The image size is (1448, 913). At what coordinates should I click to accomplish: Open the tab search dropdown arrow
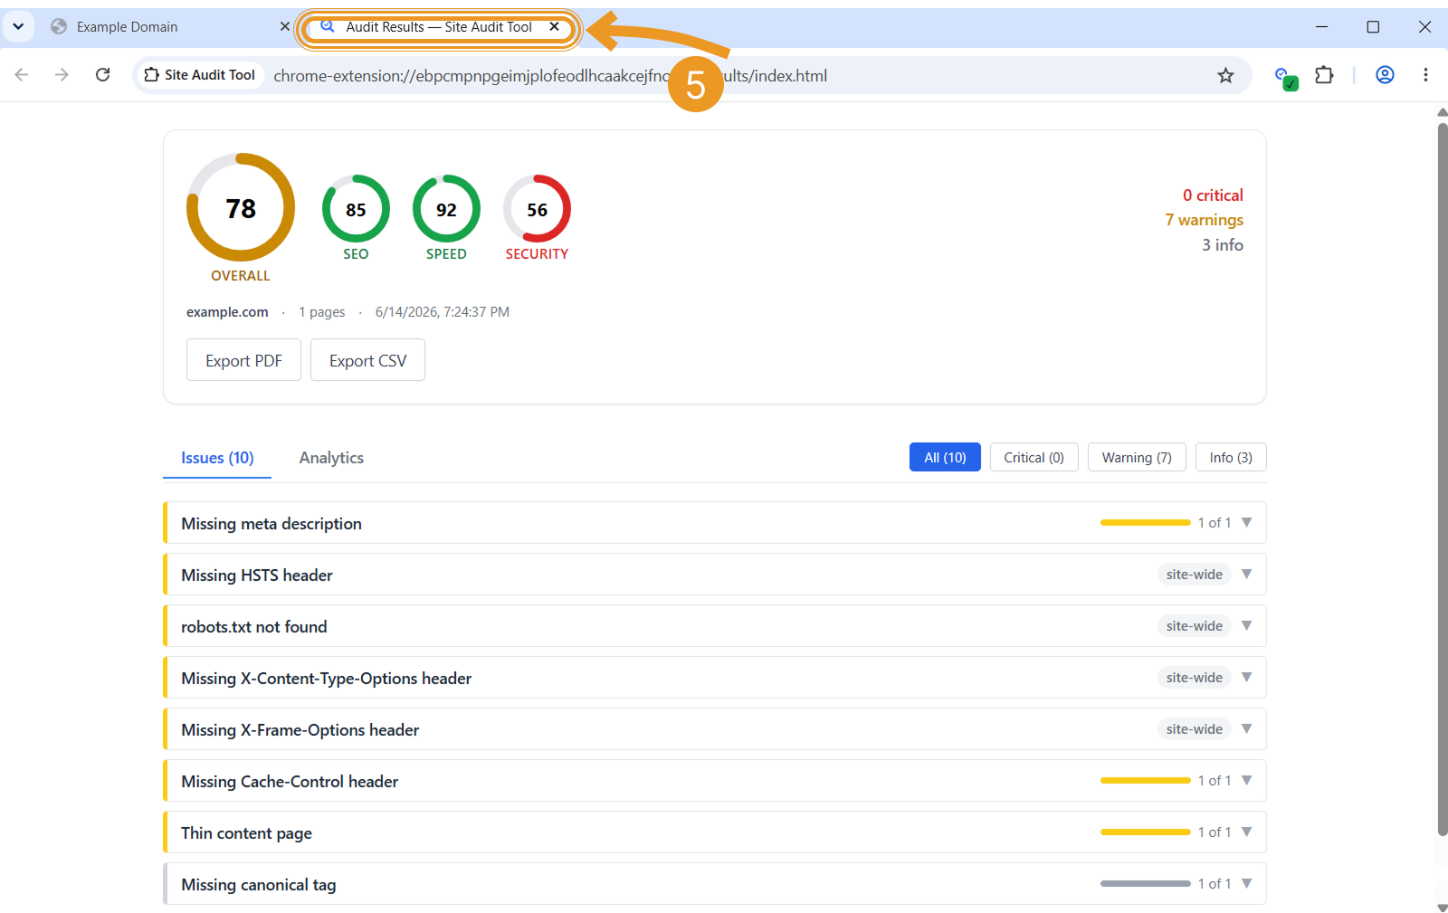coord(18,27)
